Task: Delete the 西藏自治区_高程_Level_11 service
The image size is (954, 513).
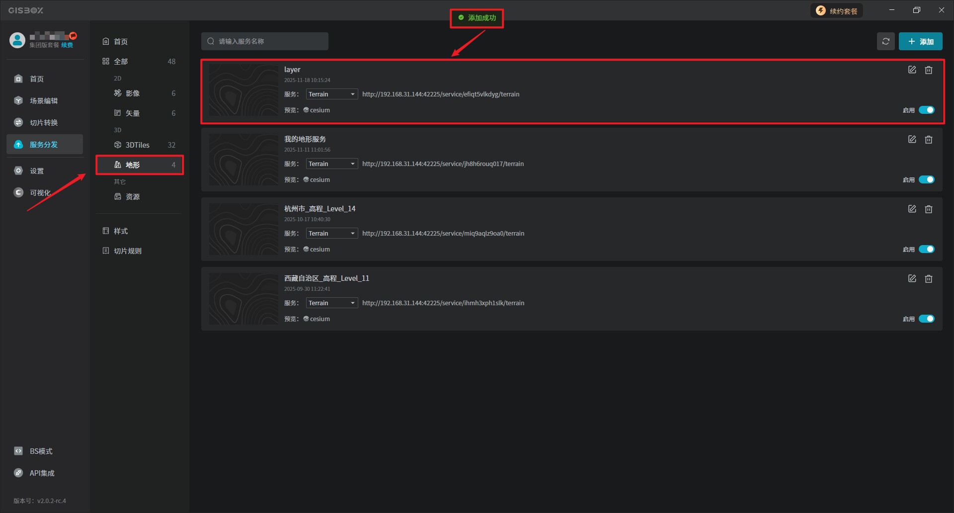Action: [x=928, y=279]
